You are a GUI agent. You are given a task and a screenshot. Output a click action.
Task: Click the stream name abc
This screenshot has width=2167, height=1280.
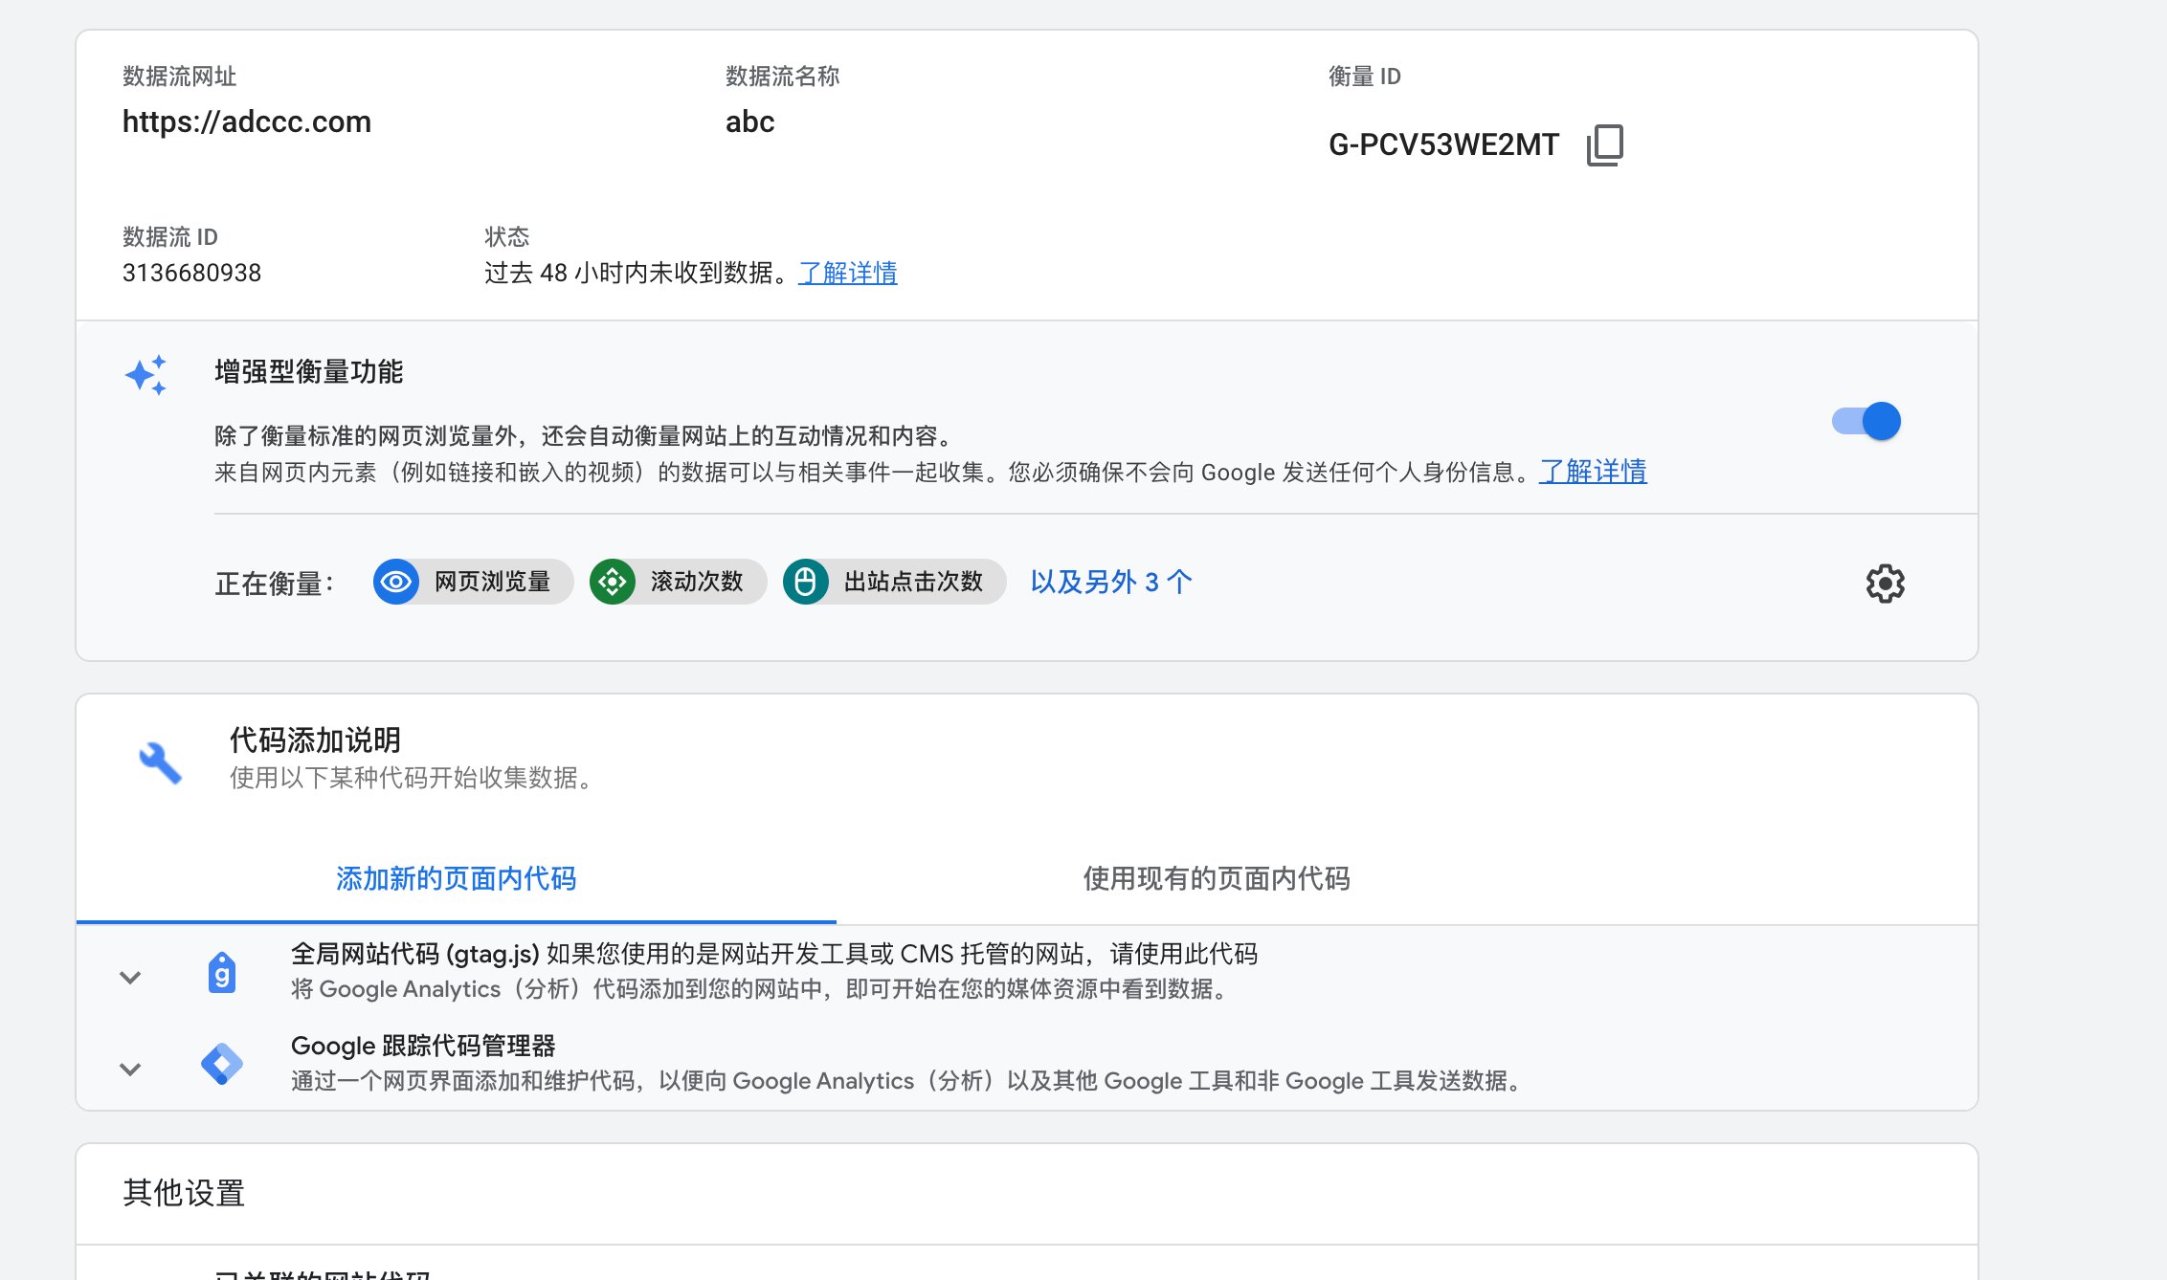tap(750, 121)
